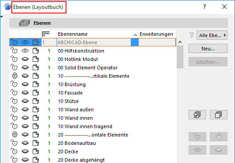This screenshot has width=235, height=163.
Task: Sort by intersection group column header icon
Action: click(45, 34)
